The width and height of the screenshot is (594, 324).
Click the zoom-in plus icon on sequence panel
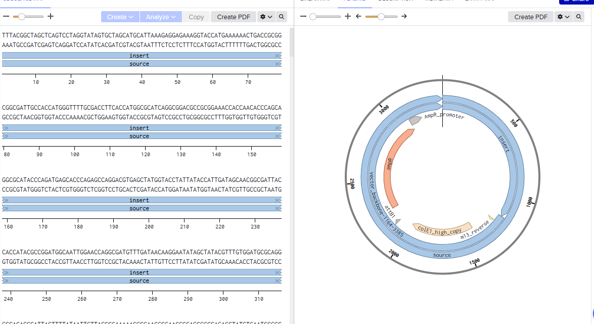coord(50,16)
